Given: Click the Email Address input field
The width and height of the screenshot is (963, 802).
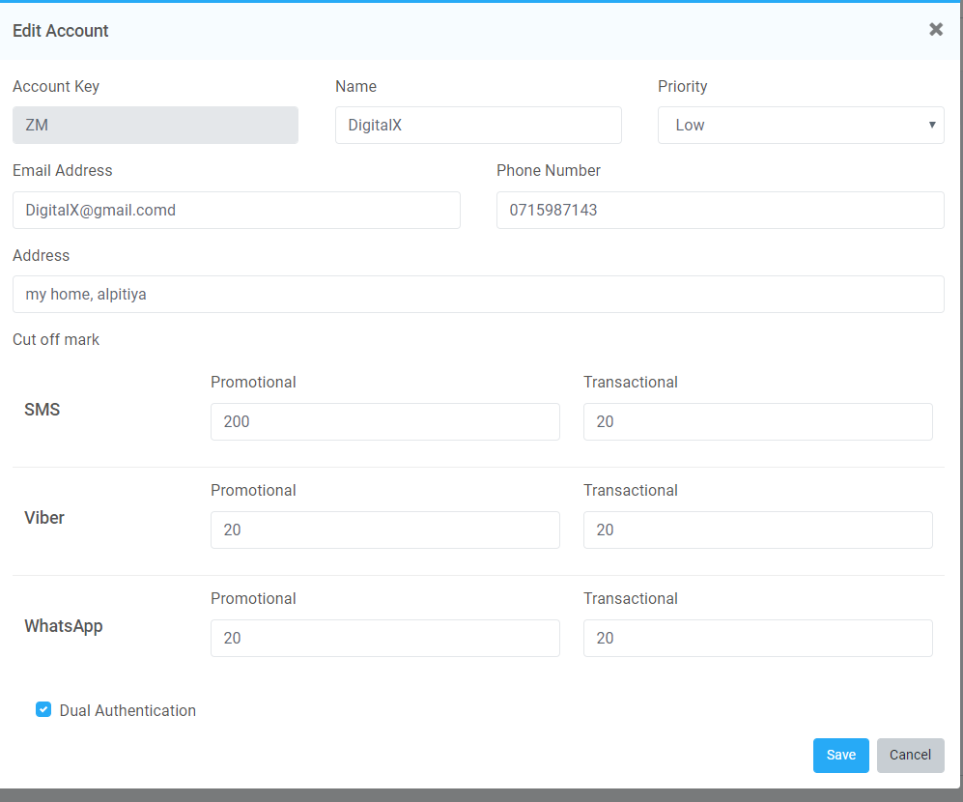Looking at the screenshot, I should [236, 210].
